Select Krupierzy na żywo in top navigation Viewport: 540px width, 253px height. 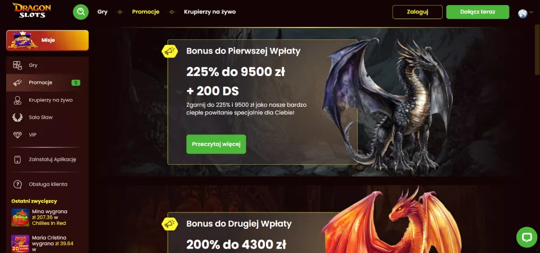pyautogui.click(x=210, y=12)
